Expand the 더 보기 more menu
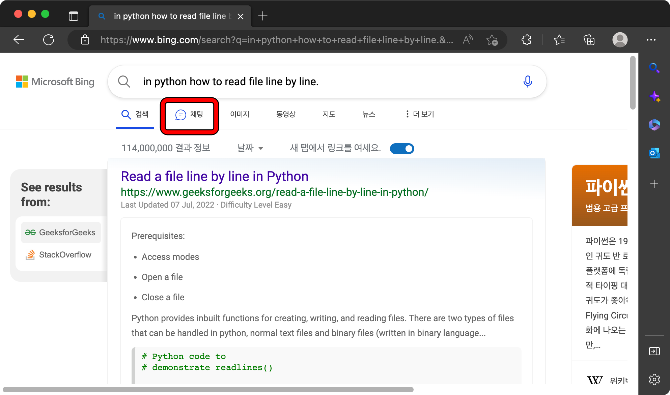Image resolution: width=670 pixels, height=395 pixels. 420,114
